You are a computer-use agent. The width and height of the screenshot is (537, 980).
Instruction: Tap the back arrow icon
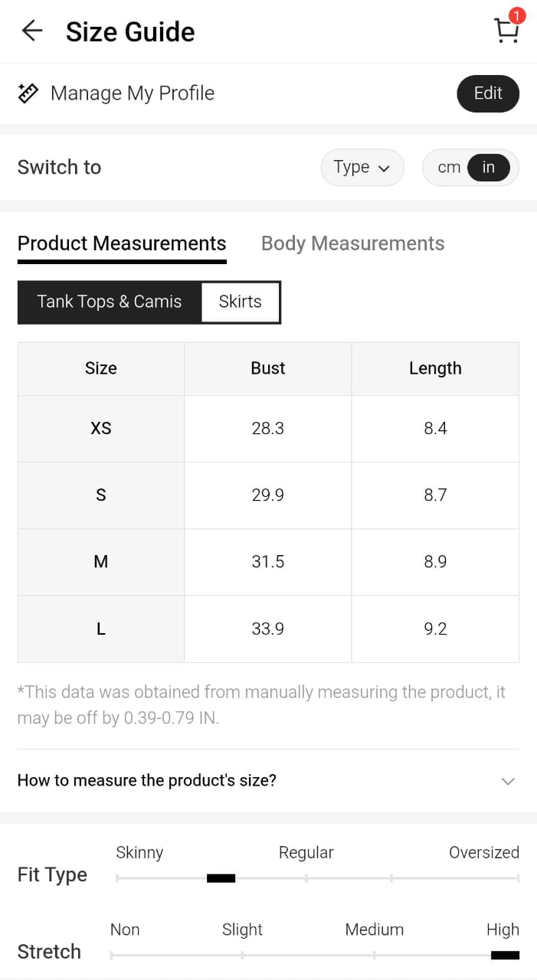click(x=32, y=31)
